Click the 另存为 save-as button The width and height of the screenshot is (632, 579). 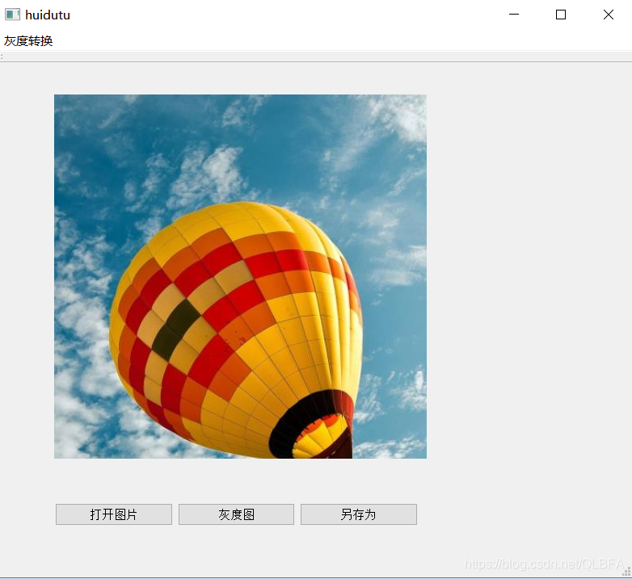click(359, 514)
